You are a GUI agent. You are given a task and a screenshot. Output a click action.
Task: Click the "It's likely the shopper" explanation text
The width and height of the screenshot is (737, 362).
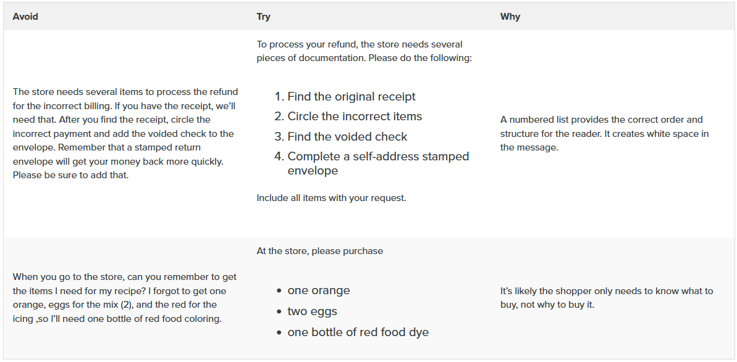[606, 298]
